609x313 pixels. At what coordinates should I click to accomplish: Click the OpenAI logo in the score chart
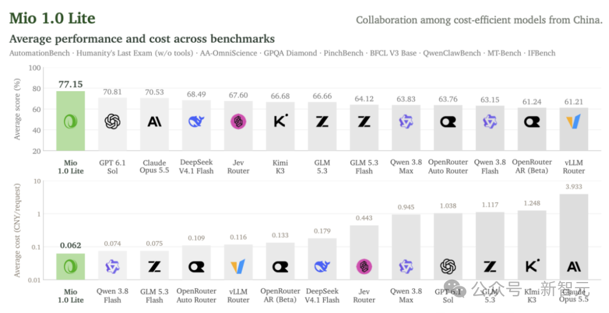click(x=112, y=122)
